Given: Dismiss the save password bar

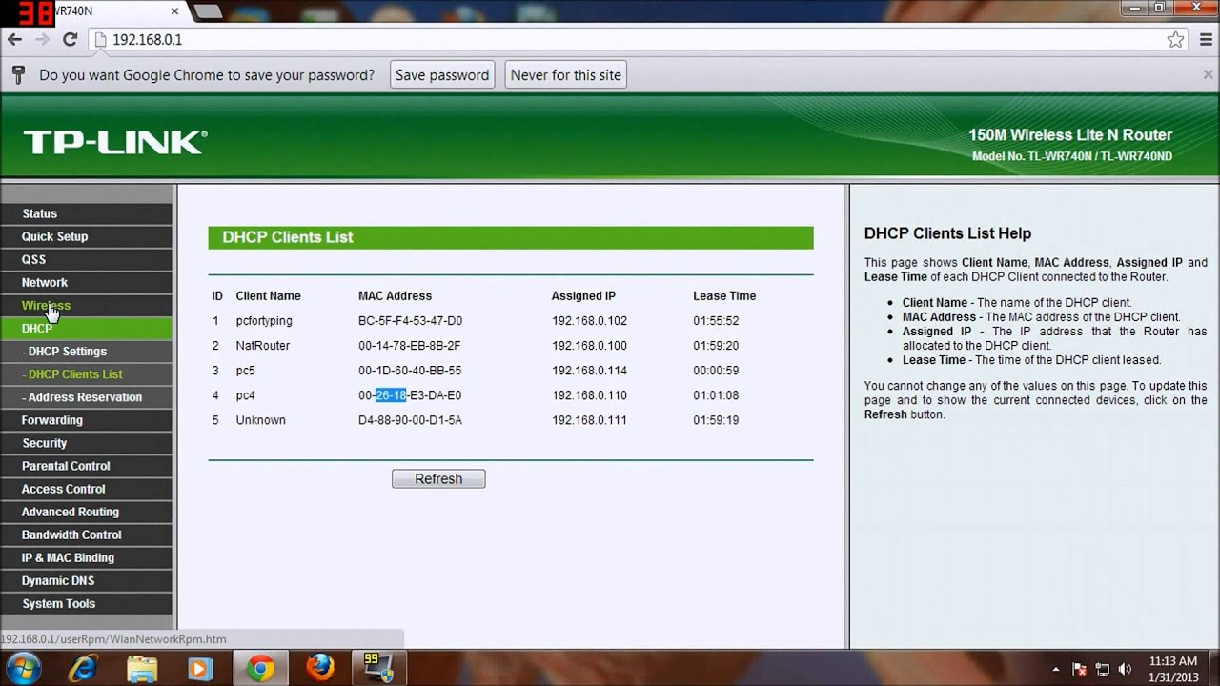Looking at the screenshot, I should click(1208, 74).
